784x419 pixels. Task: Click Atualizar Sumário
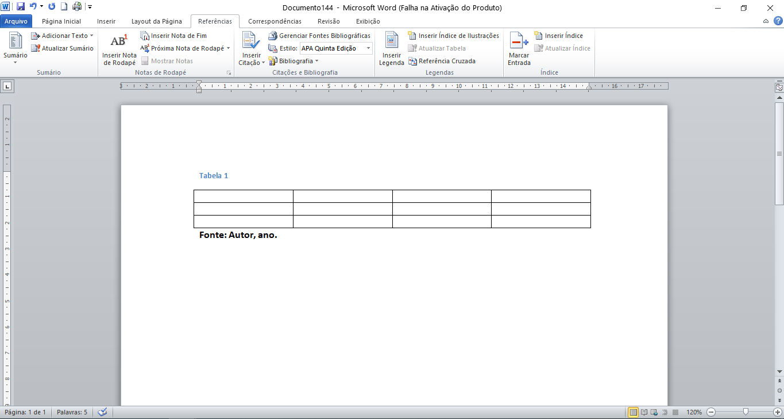(x=62, y=48)
